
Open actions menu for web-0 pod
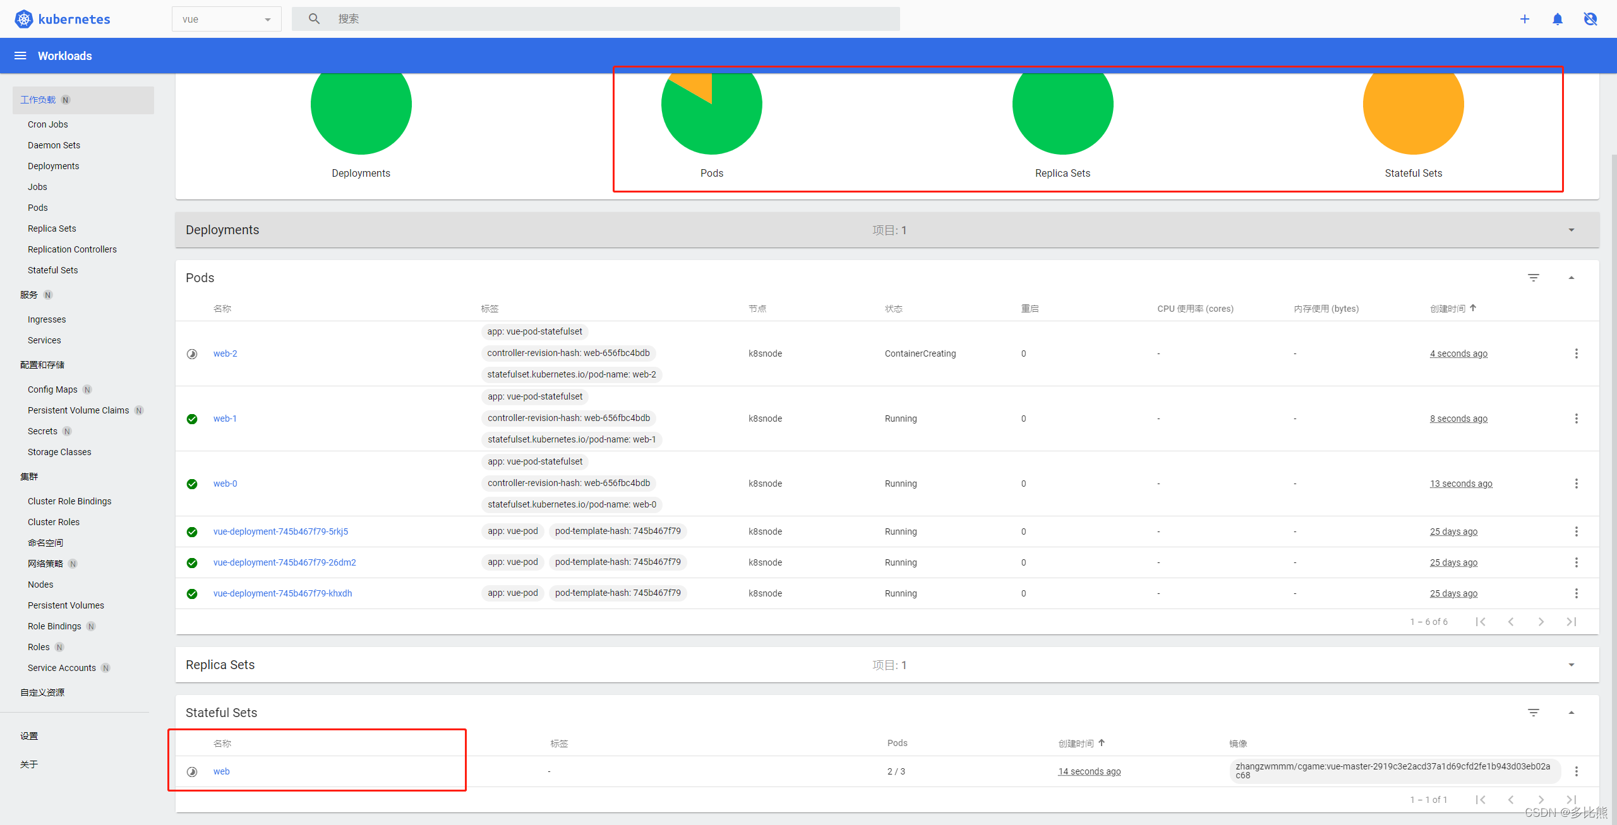(x=1577, y=484)
